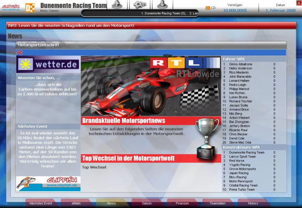Go to the Finanzen tab

coord(182,203)
